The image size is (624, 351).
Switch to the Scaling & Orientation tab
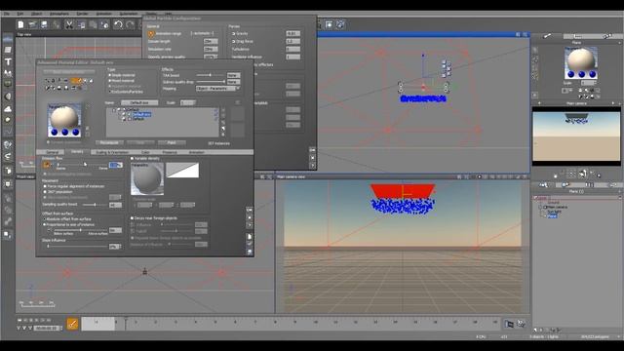point(112,152)
